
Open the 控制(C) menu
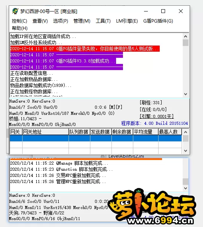tap(20, 21)
